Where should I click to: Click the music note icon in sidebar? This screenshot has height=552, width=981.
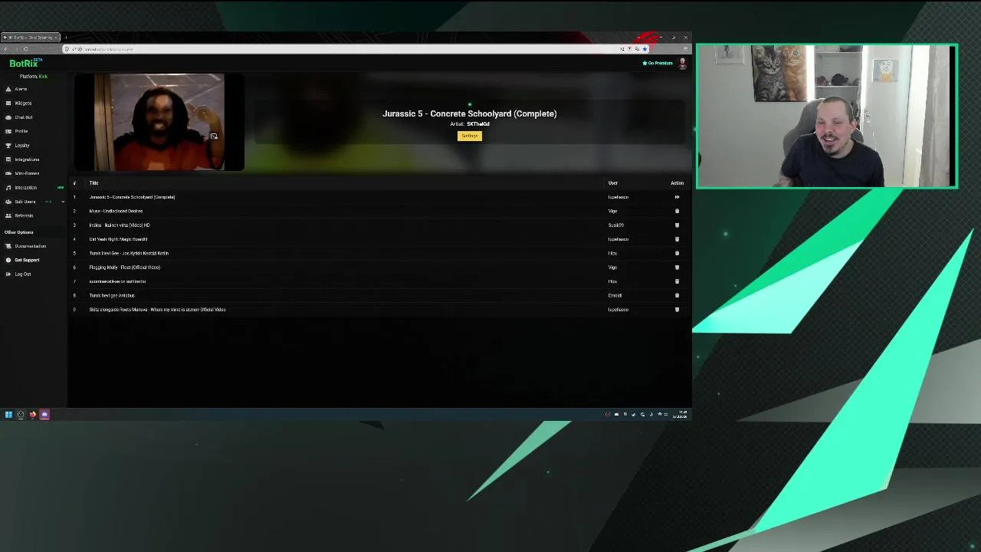click(x=8, y=188)
